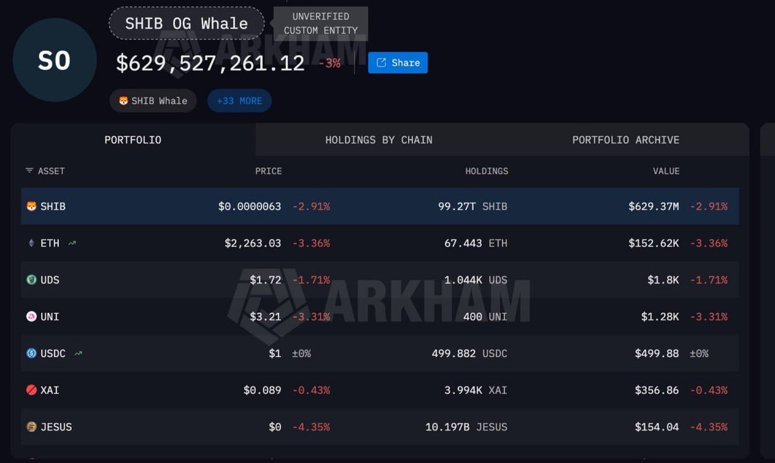Click the $356.86 value cell

[657, 390]
